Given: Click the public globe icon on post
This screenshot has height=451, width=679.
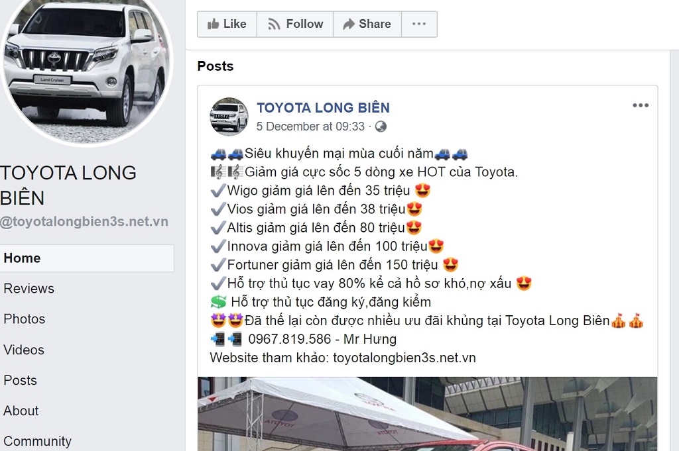Looking at the screenshot, I should (381, 126).
